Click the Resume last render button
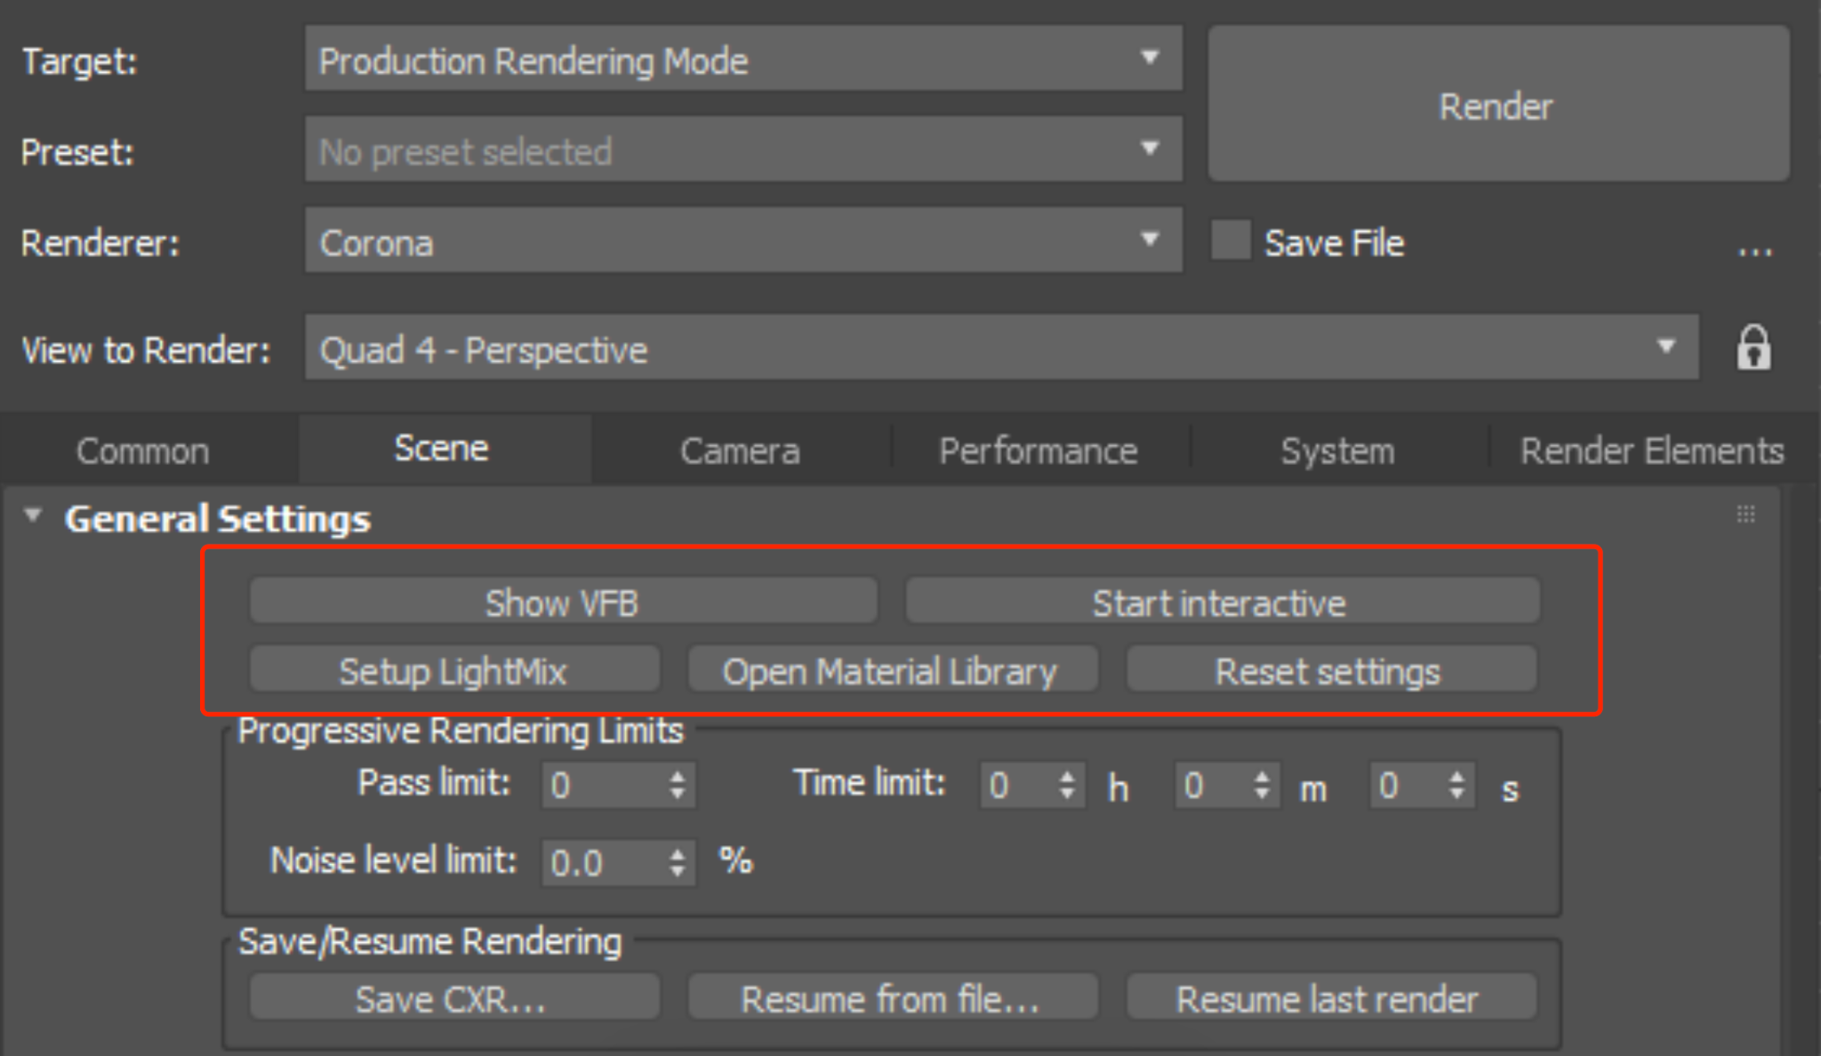The image size is (1821, 1056). [1328, 999]
